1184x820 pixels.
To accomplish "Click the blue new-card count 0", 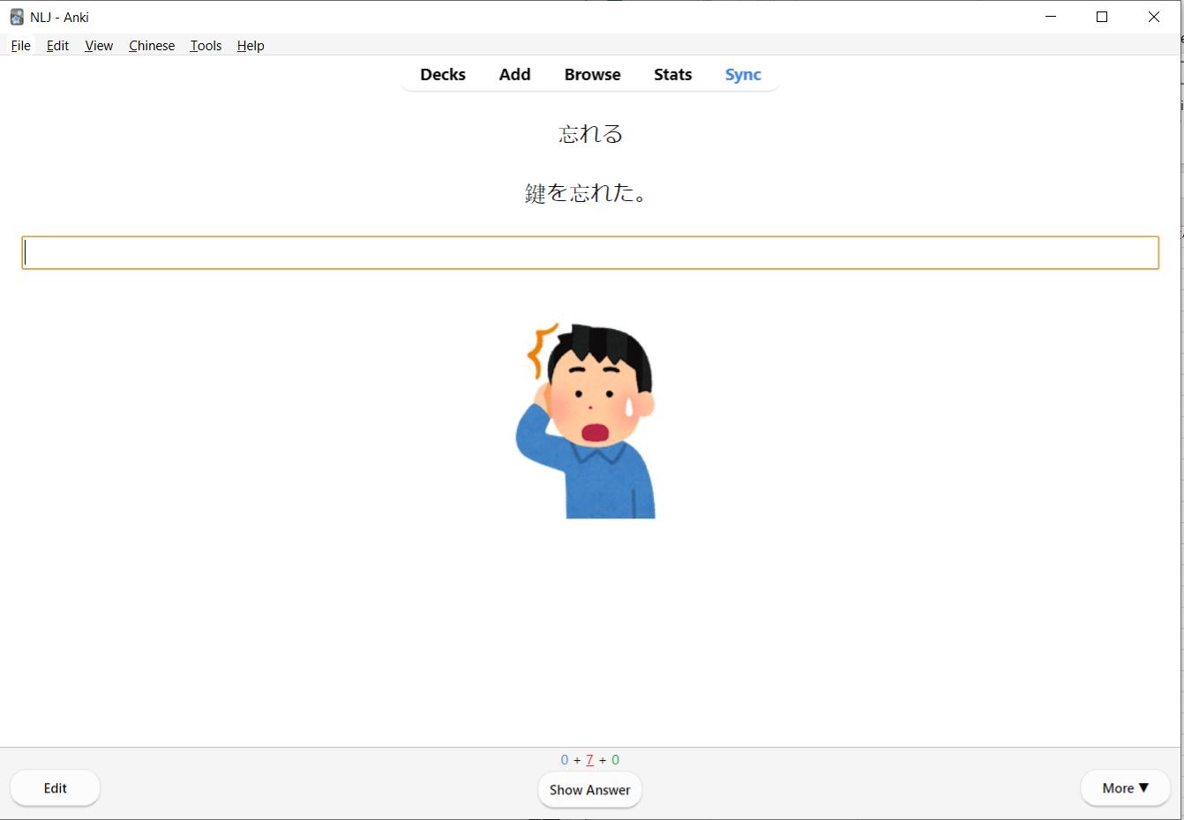I will point(565,760).
